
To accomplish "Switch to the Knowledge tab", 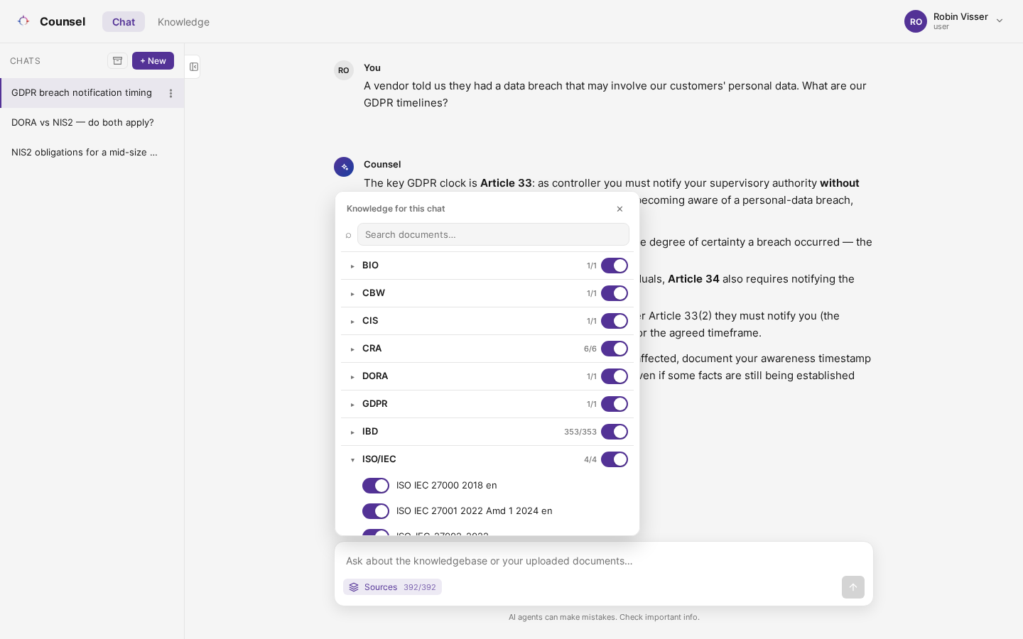I will tap(183, 22).
